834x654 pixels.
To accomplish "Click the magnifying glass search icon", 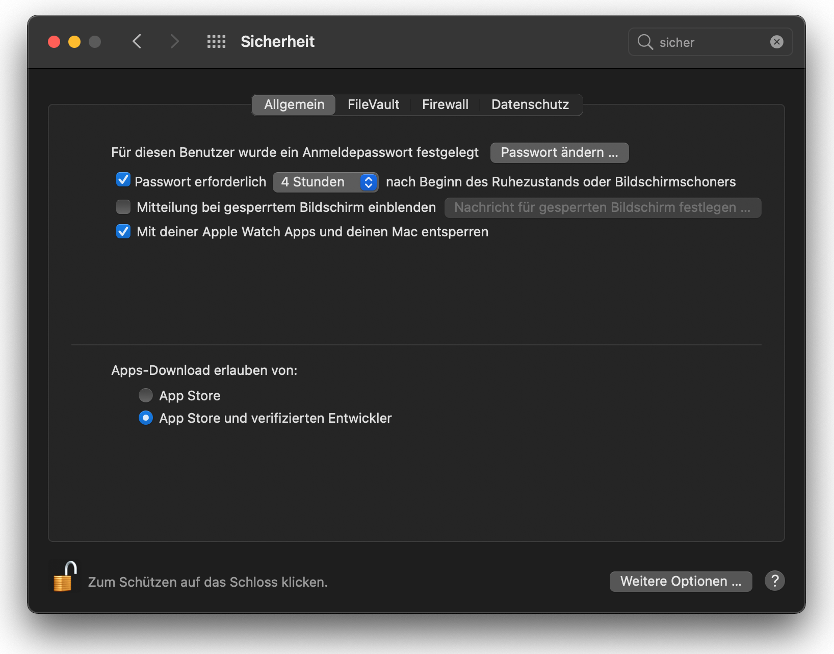I will coord(645,42).
